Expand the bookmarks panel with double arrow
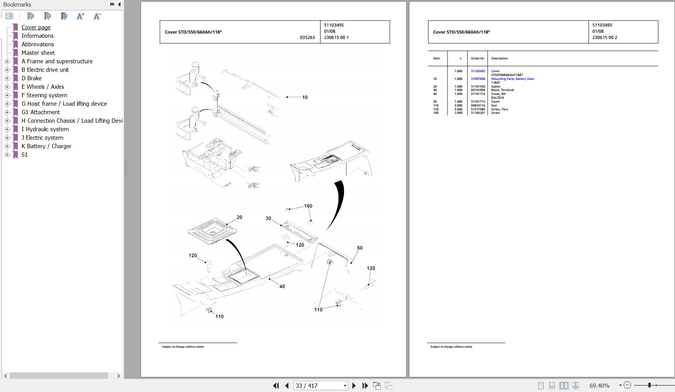This screenshot has height=392, width=675. [112, 4]
